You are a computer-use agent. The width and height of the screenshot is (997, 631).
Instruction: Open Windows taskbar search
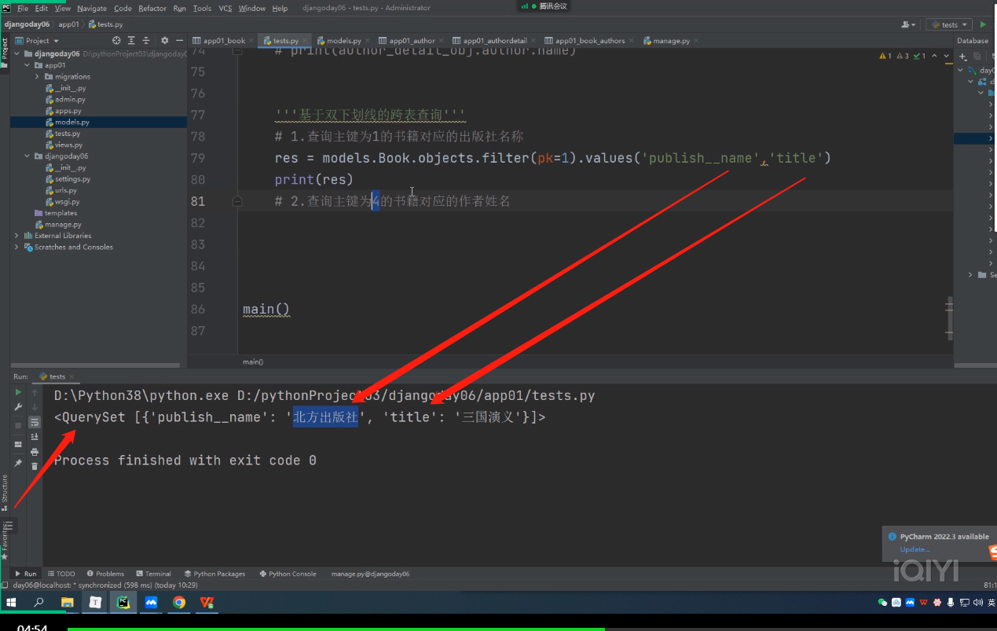(x=38, y=603)
